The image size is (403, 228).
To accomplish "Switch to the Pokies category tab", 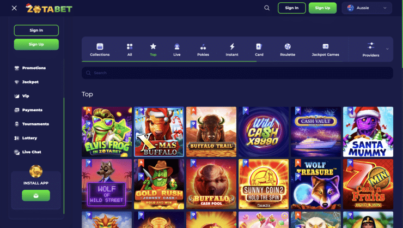I will tap(203, 50).
